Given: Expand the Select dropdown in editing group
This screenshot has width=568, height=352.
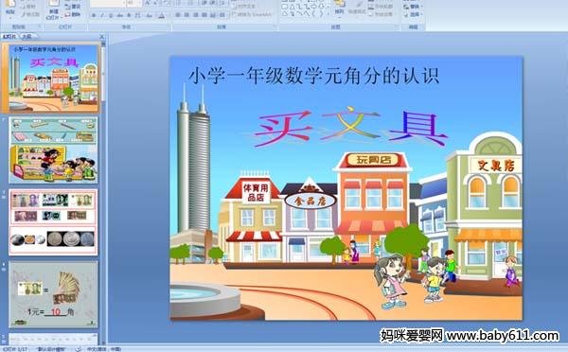Looking at the screenshot, I should (412, 14).
